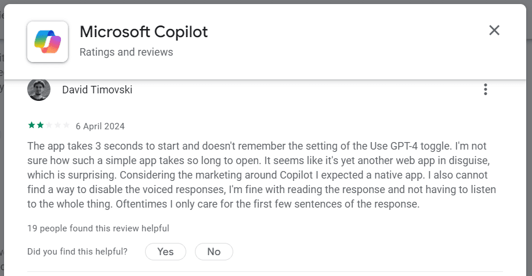Screen dimensions: 532x276
Task: Click the '19 people found this review helpful' text
Action: click(x=98, y=228)
